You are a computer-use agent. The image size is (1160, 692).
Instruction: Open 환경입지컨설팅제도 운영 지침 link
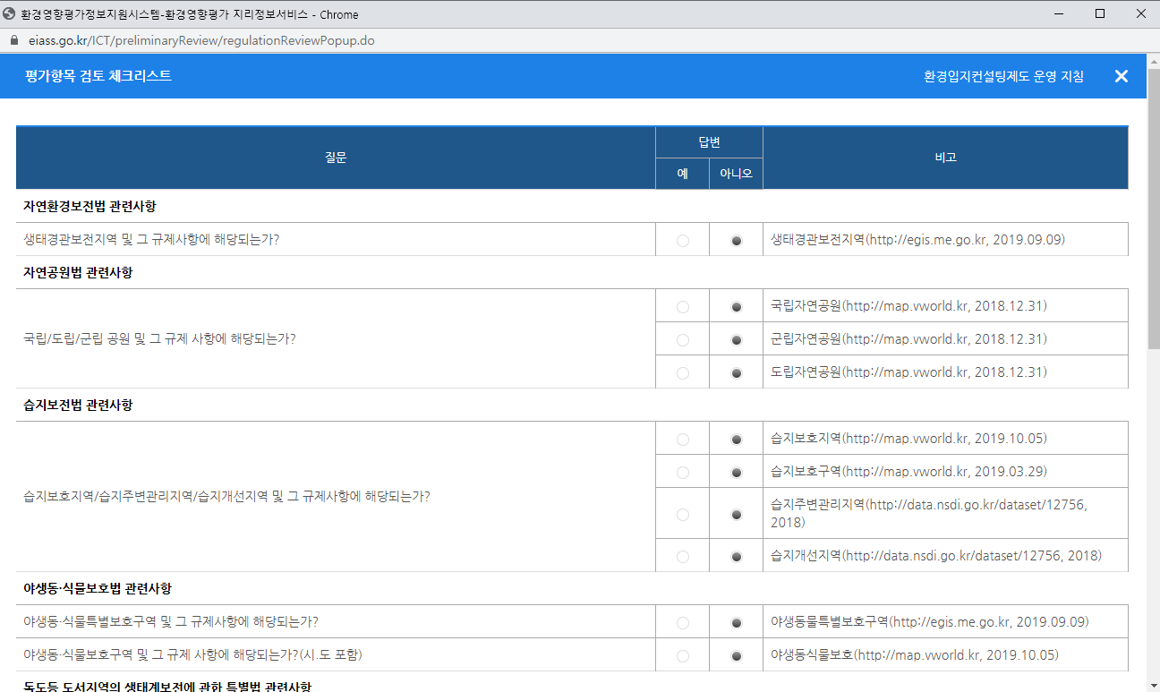pos(1003,77)
